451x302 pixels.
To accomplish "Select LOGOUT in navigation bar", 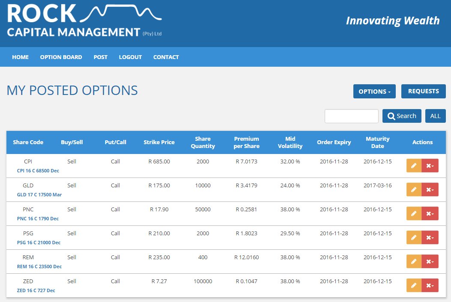I will pos(130,57).
